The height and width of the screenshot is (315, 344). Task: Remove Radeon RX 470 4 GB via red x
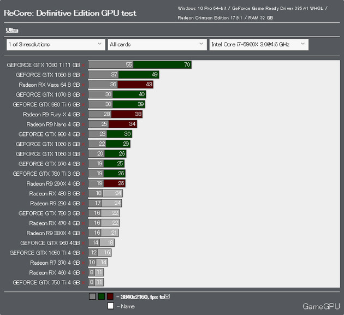click(83, 223)
